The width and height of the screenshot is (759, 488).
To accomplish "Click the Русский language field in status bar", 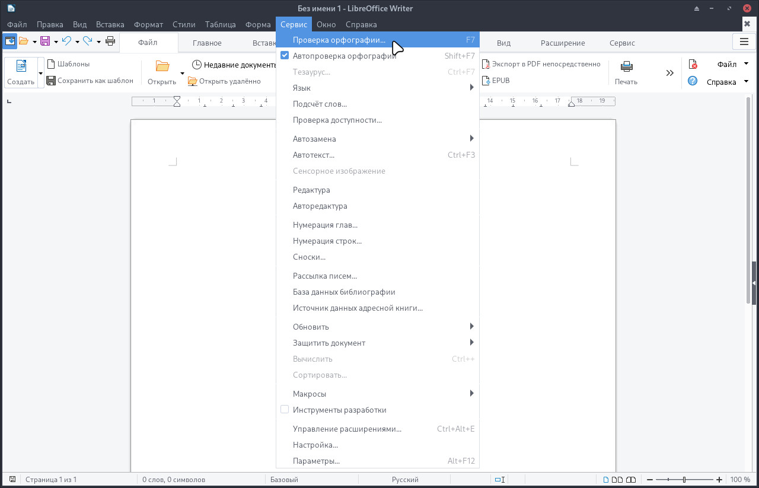I will coord(405,480).
